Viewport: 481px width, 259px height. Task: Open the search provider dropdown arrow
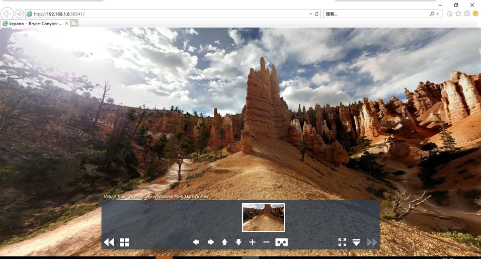pyautogui.click(x=438, y=14)
